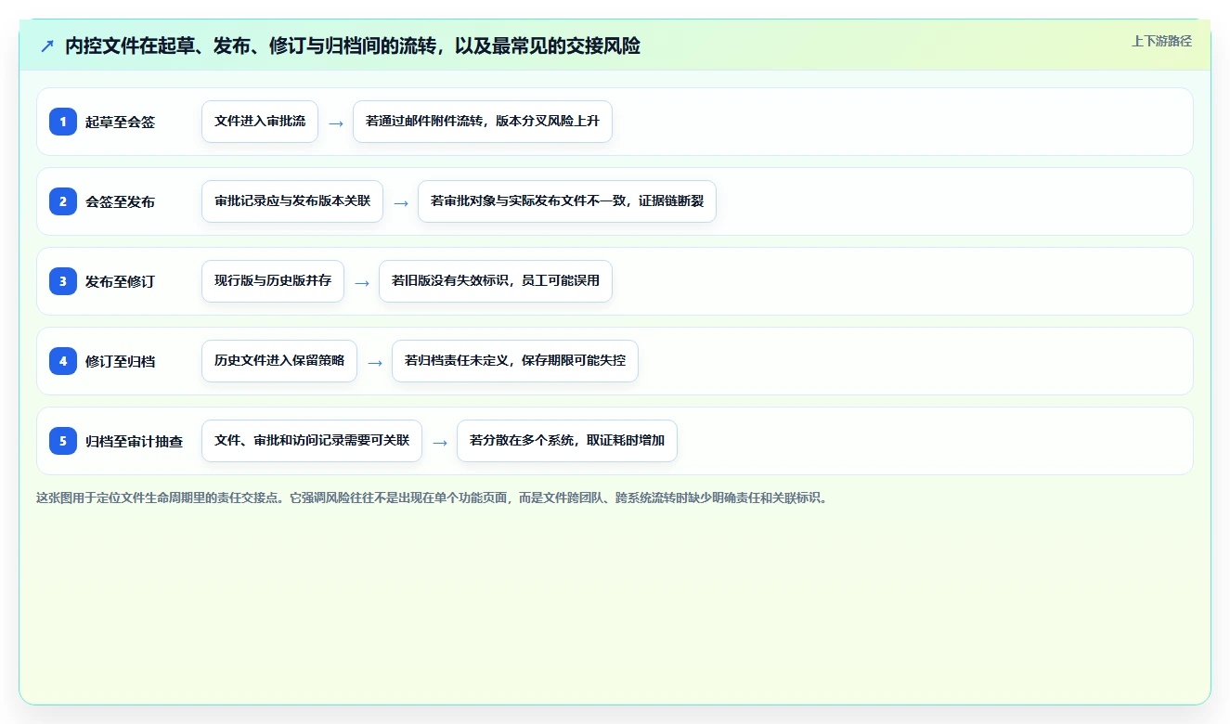The width and height of the screenshot is (1230, 724).
Task: Click the 若通过邮件附件流转 risk box
Action: (x=483, y=122)
